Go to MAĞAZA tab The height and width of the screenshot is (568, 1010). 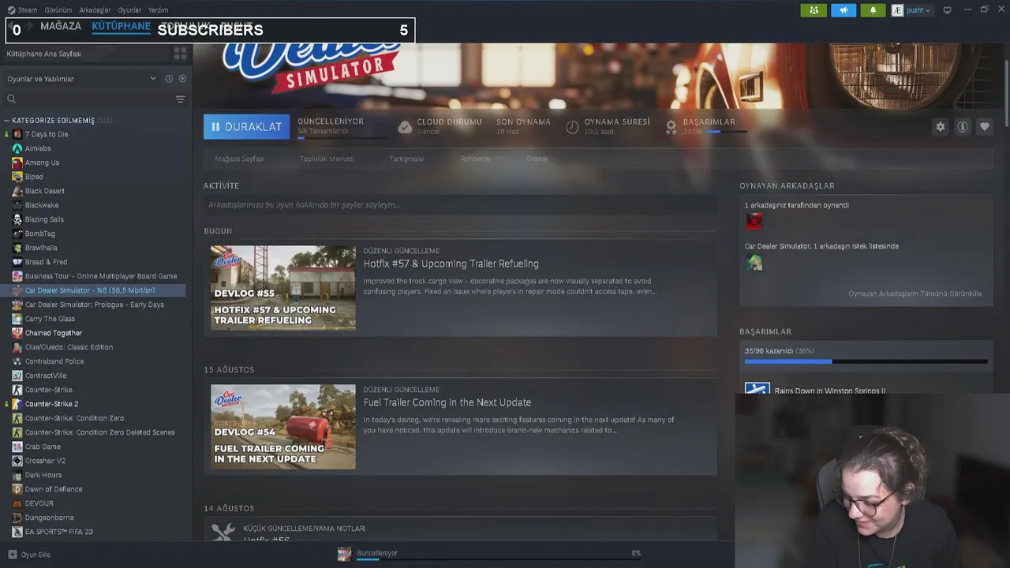click(61, 26)
